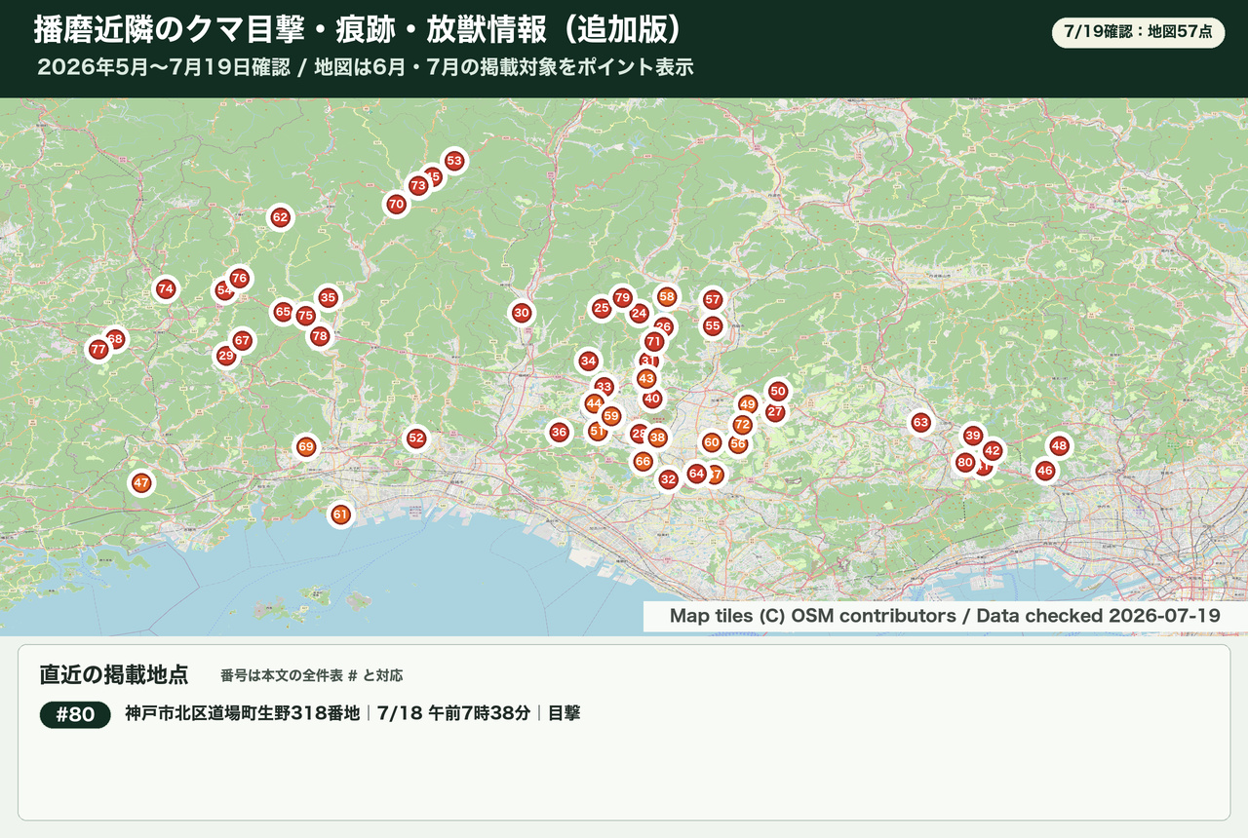Select map marker 32

tap(668, 479)
